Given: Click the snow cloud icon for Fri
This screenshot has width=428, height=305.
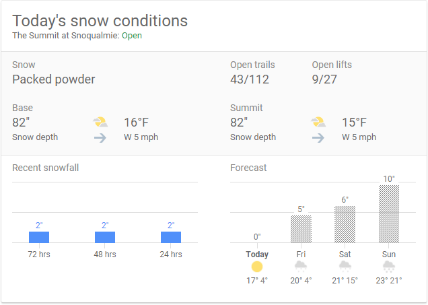Looking at the screenshot, I should [x=301, y=267].
